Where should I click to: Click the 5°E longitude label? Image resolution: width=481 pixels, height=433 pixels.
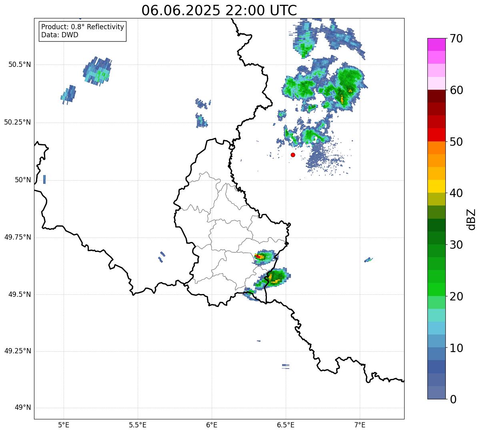64,425
